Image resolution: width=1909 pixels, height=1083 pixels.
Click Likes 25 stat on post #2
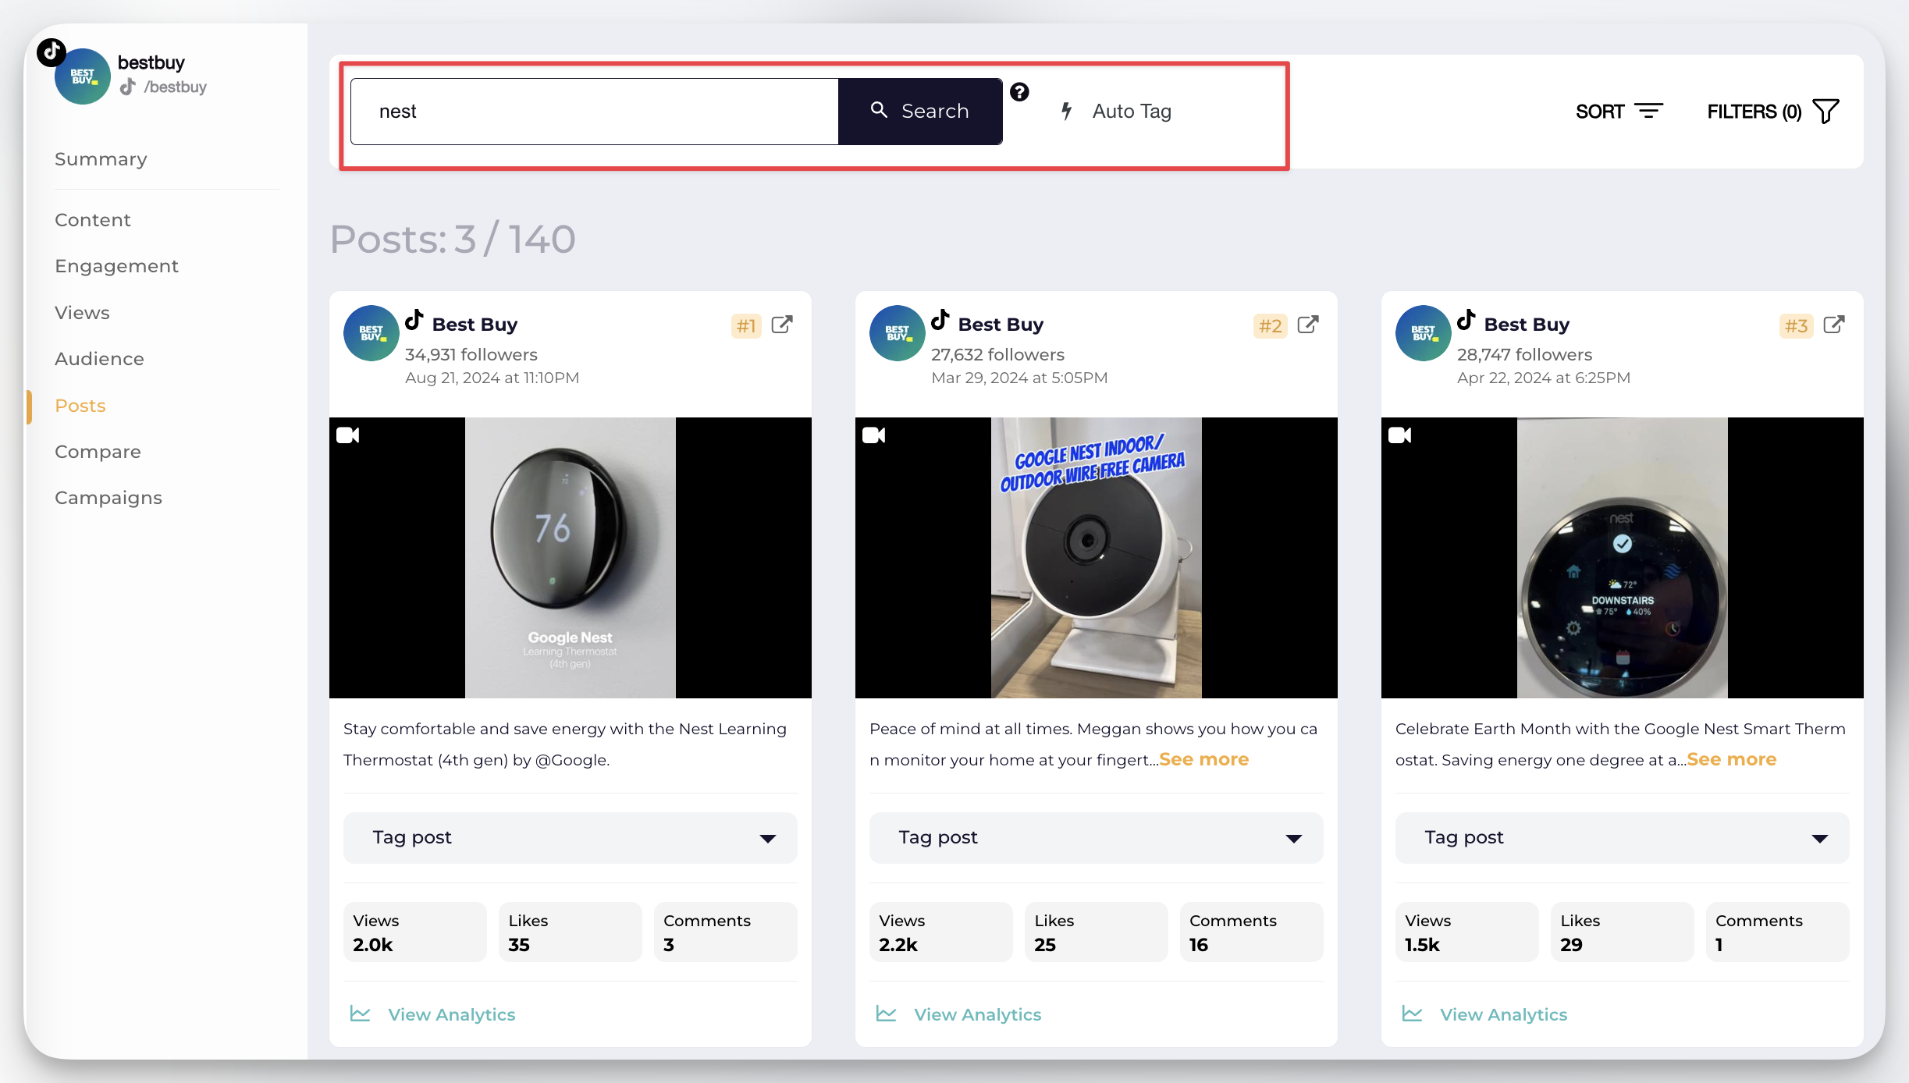(x=1097, y=932)
